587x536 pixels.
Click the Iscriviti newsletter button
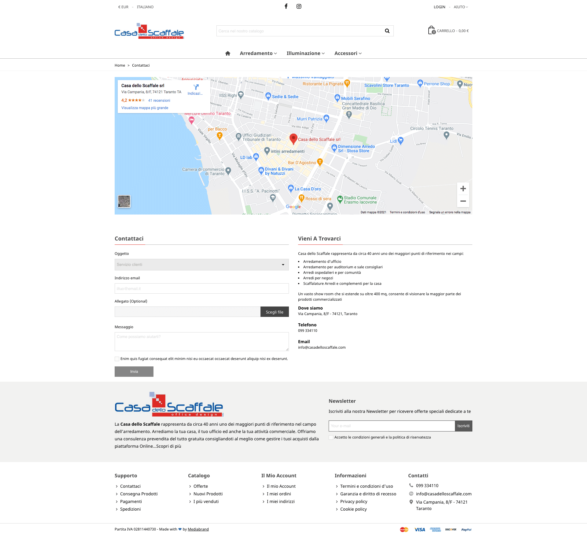[x=463, y=426]
